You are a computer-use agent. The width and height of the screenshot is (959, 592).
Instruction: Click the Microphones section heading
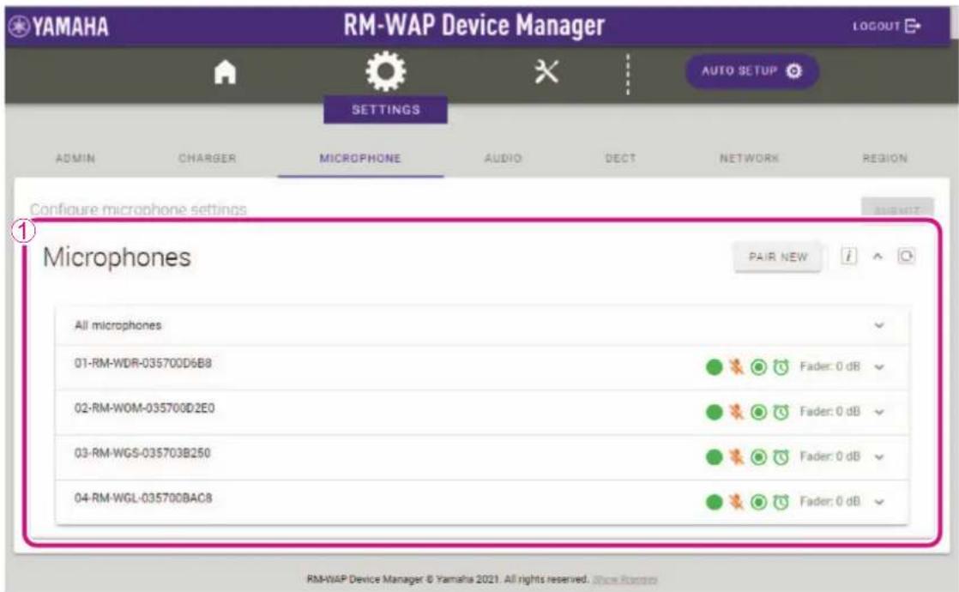(117, 257)
